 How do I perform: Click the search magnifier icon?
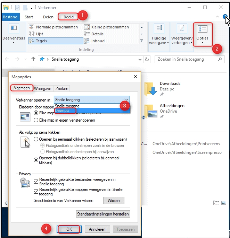pyautogui.click(x=220, y=59)
